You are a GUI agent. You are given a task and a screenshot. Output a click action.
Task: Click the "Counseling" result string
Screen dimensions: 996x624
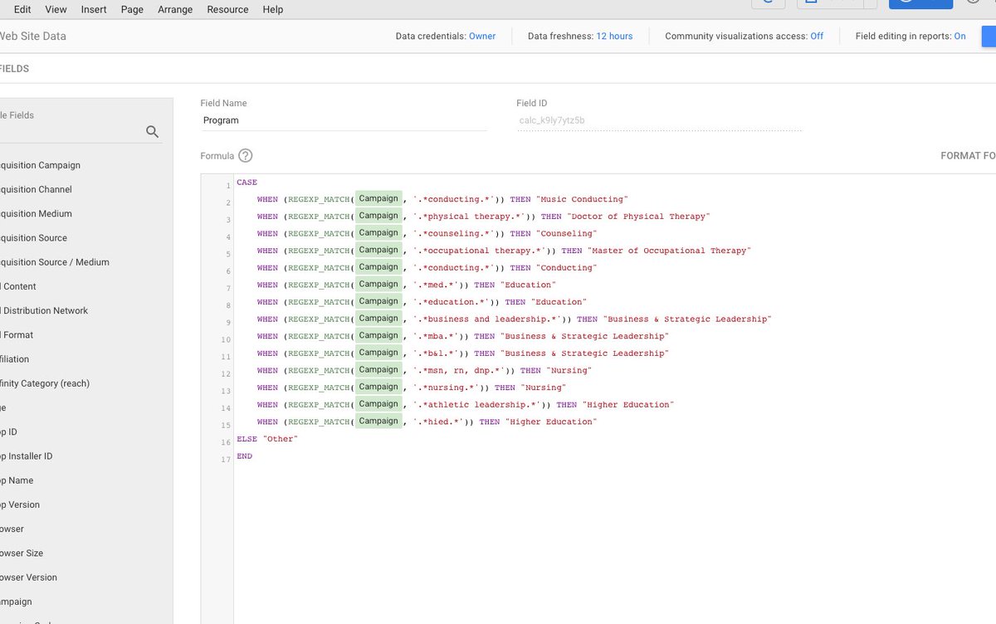(566, 233)
